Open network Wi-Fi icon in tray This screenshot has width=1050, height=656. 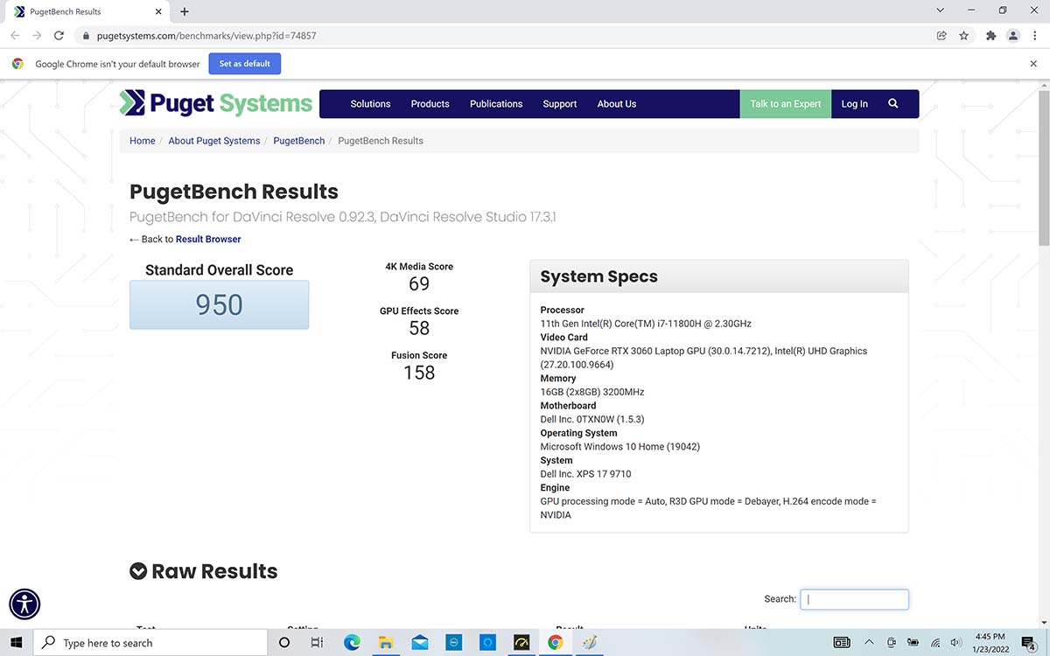point(935,642)
